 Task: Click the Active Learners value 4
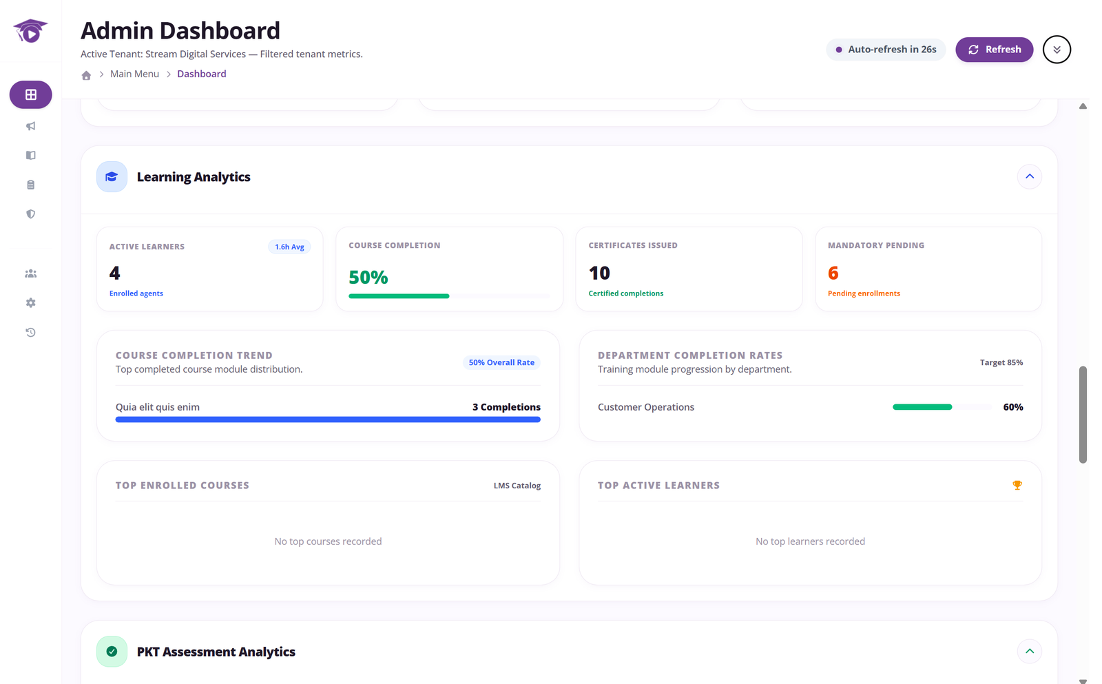[x=115, y=273]
